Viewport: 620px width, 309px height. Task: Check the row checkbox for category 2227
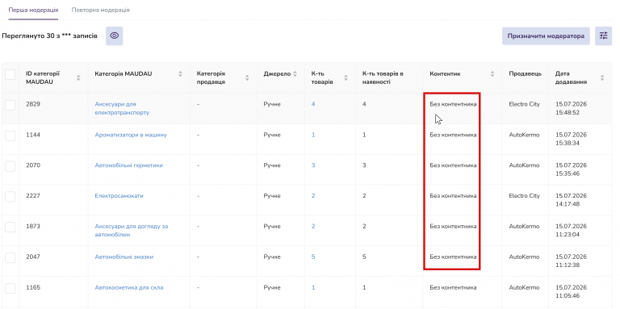[10, 196]
